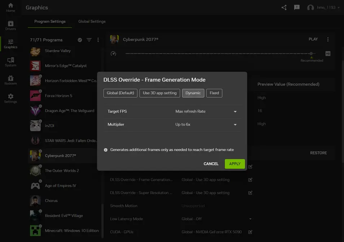Click the feedback notification icon
344x242 pixels.
coord(297,8)
